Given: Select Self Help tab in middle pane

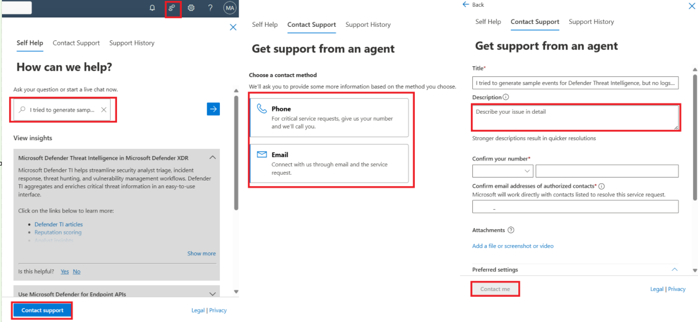Looking at the screenshot, I should coord(265,24).
